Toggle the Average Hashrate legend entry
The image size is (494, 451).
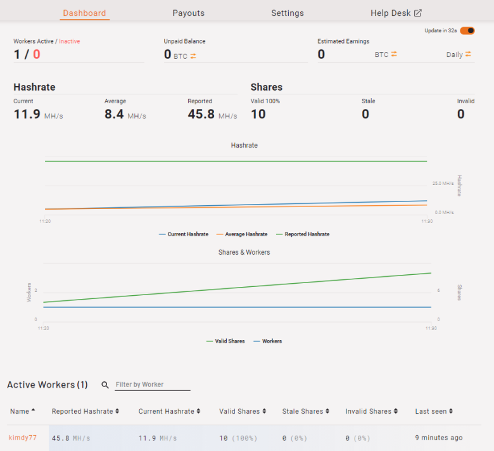click(242, 234)
